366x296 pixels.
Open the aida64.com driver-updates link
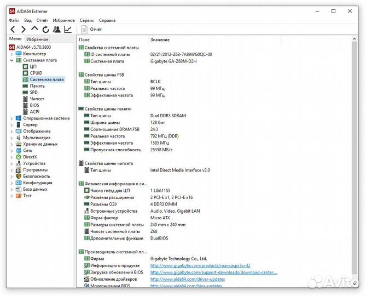[x=187, y=279]
